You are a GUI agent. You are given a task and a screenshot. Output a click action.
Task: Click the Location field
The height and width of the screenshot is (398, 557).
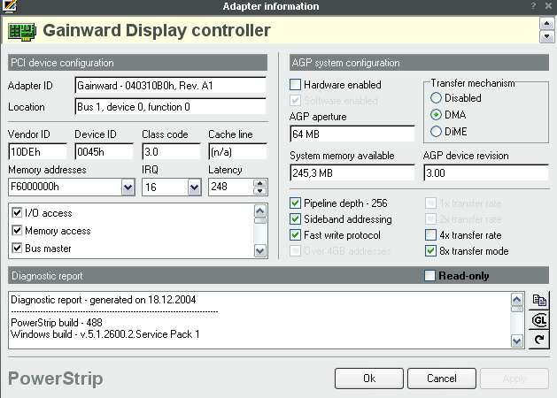pos(171,107)
